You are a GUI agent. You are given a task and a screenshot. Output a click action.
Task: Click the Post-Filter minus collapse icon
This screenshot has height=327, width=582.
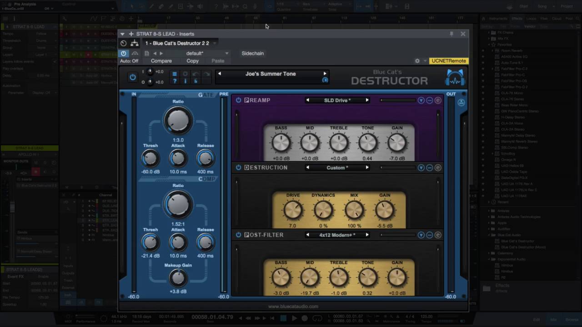click(x=430, y=235)
